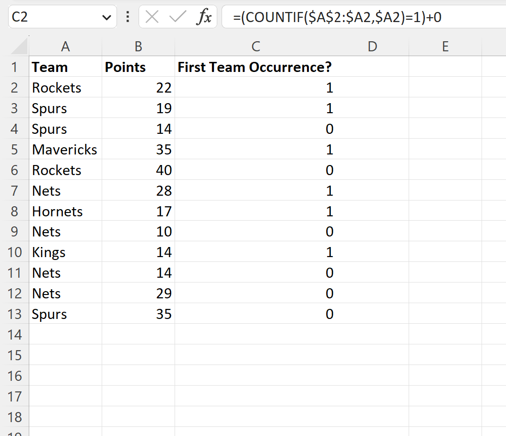Open the Name Box dropdown arrow

pyautogui.click(x=106, y=17)
